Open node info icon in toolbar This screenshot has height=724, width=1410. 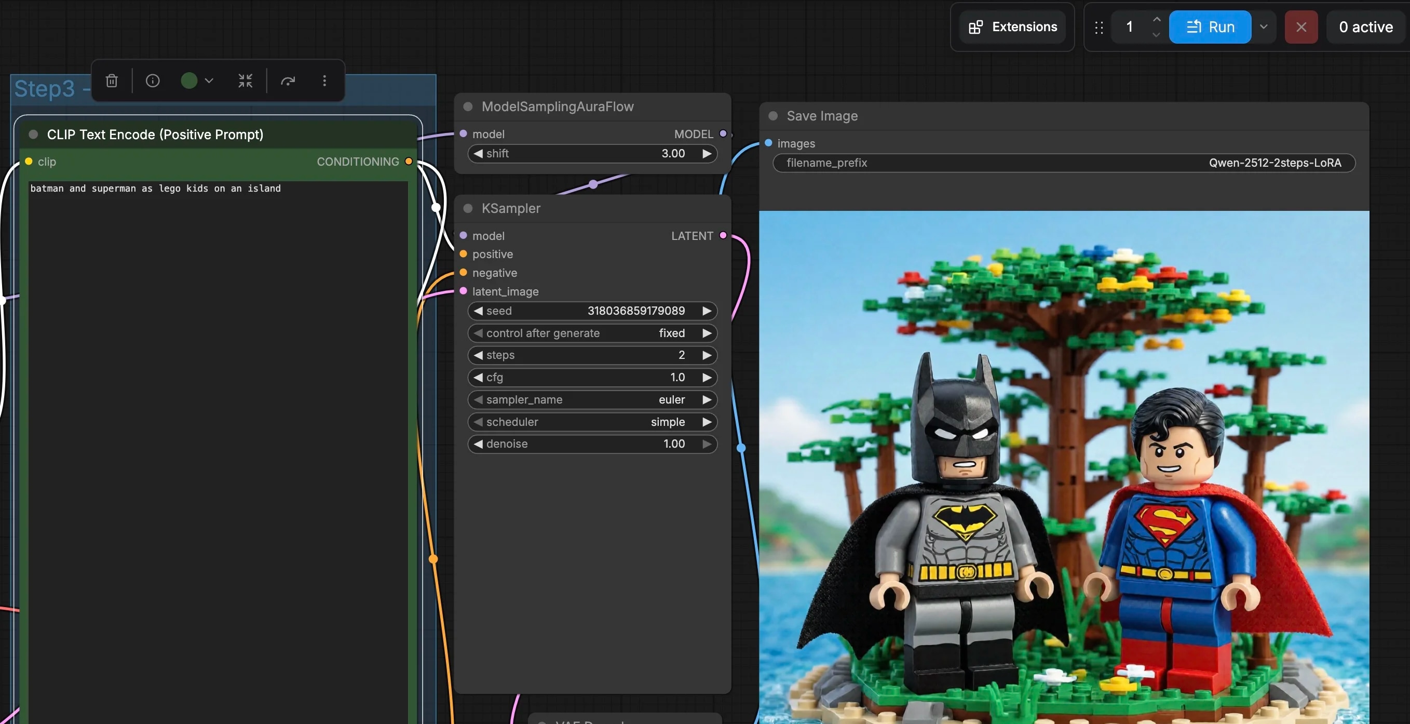point(153,81)
